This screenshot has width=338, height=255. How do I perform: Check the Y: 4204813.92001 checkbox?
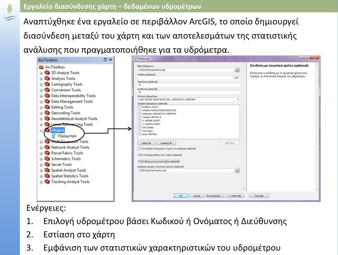pos(140,124)
